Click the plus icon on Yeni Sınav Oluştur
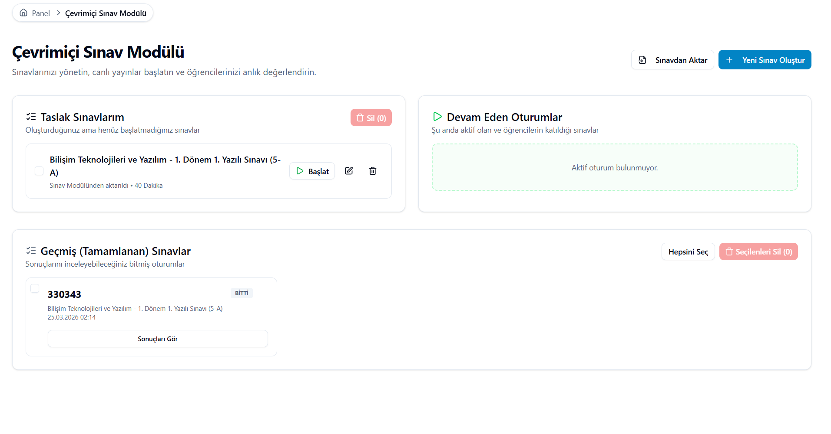This screenshot has height=434, width=831. pos(729,60)
